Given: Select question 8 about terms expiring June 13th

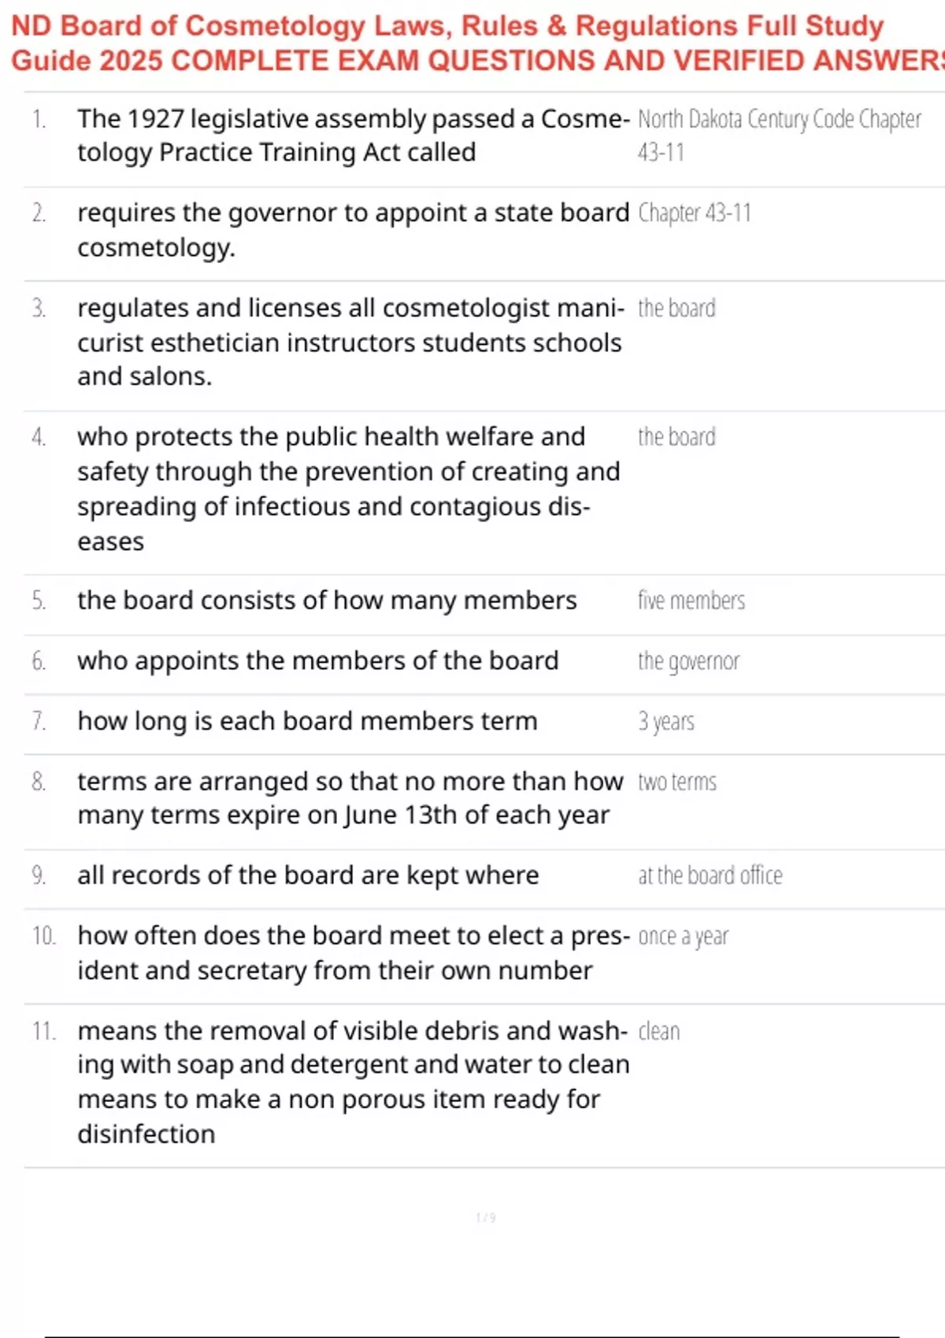Looking at the screenshot, I should click(x=350, y=798).
